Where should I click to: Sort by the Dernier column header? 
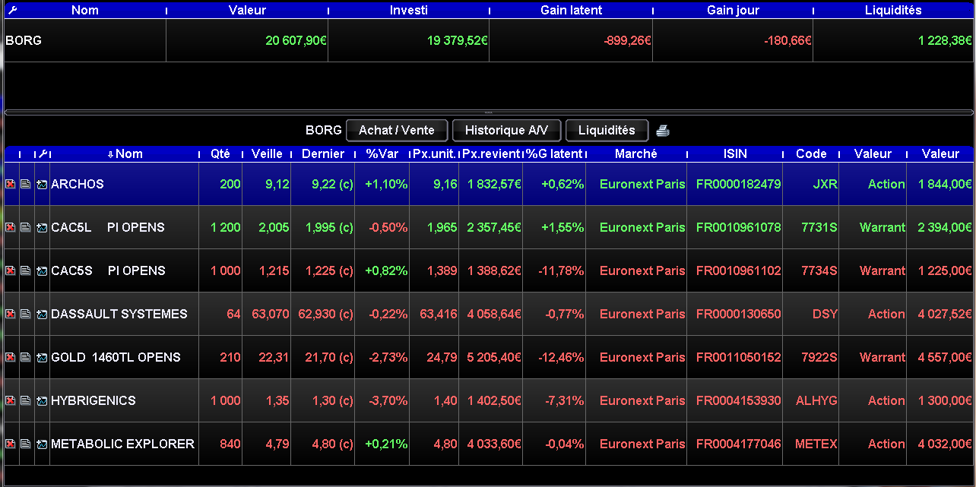click(x=323, y=153)
